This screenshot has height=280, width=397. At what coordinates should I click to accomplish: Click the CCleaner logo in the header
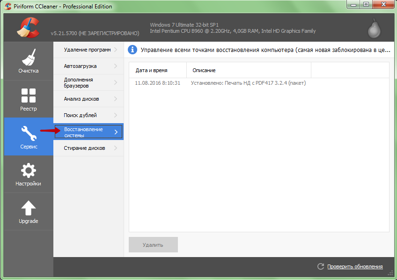pyautogui.click(x=29, y=28)
